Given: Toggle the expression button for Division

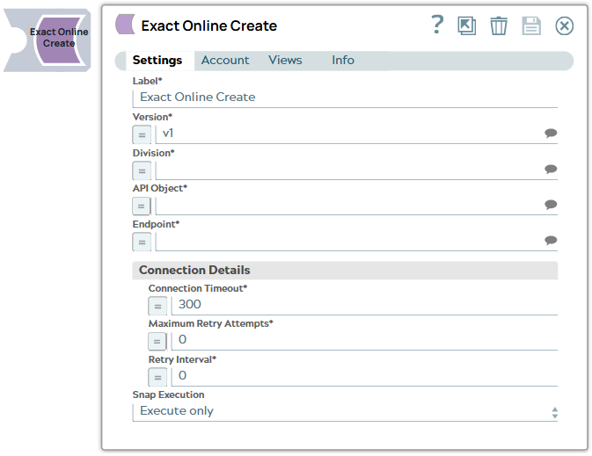Looking at the screenshot, I should coord(142,170).
